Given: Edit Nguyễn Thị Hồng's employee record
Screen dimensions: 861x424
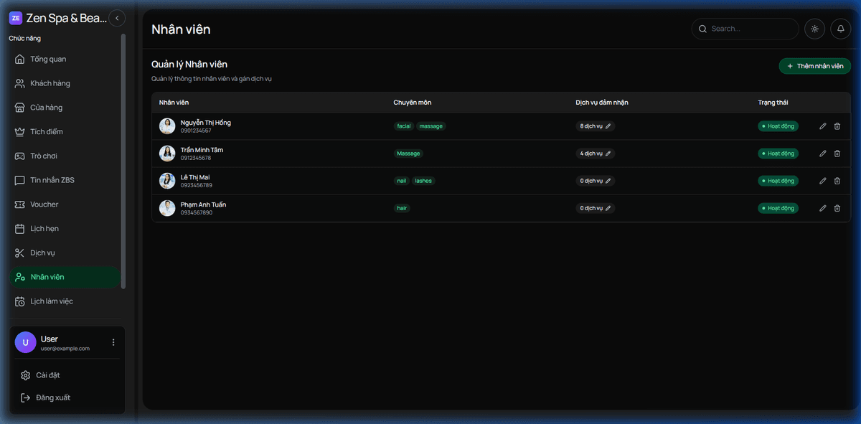Looking at the screenshot, I should [x=822, y=126].
